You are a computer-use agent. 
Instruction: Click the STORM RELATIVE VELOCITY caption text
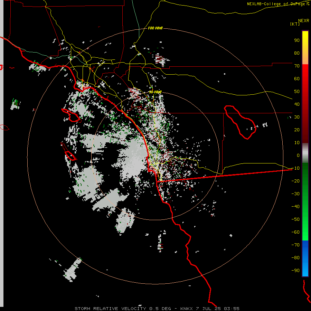tap(110, 309)
